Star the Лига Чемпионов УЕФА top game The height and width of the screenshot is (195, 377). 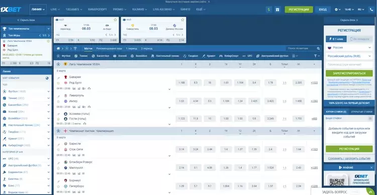(x=48, y=41)
